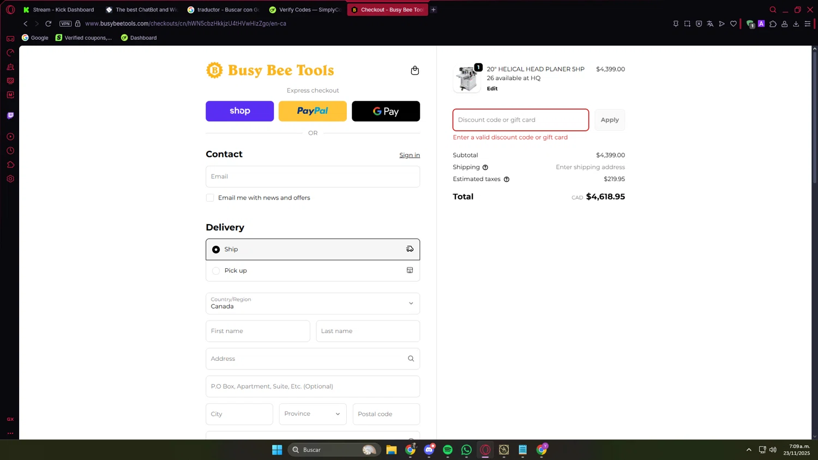Click Edit under the planer item
The image size is (818, 460).
492,88
